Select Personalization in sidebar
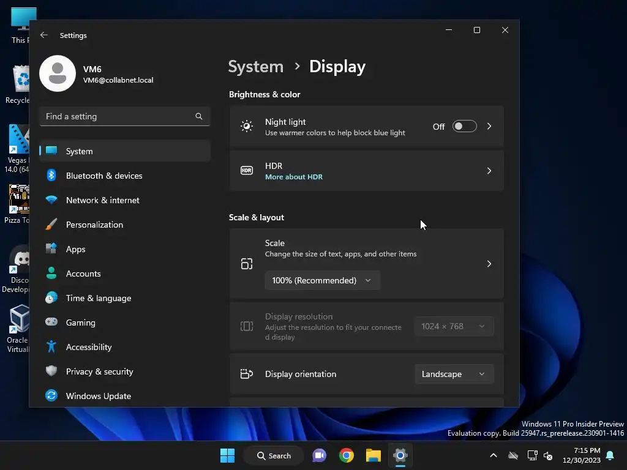This screenshot has width=627, height=470. pyautogui.click(x=125, y=225)
